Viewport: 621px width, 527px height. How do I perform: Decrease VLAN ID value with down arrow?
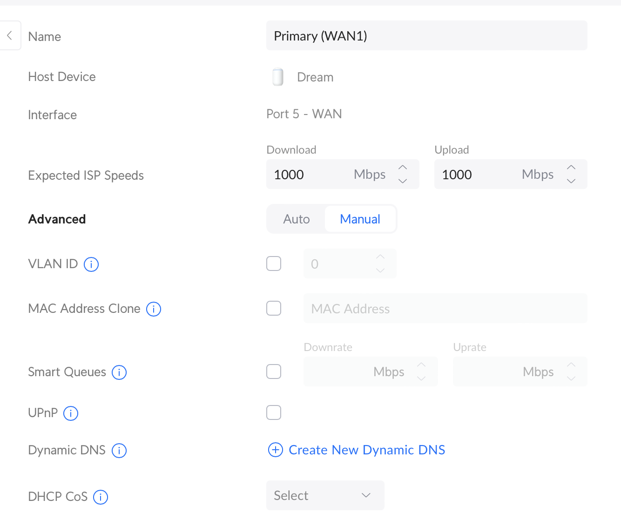pyautogui.click(x=380, y=270)
